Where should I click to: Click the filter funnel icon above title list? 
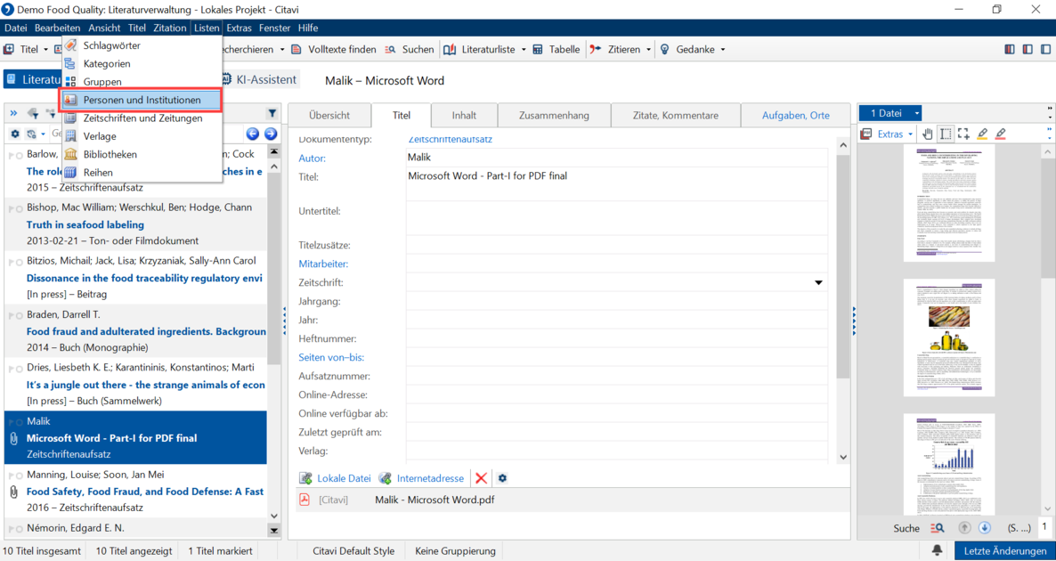(x=272, y=113)
